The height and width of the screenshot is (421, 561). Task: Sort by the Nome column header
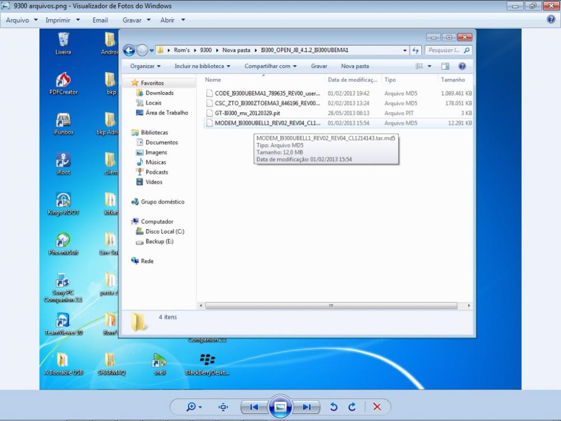[x=264, y=80]
